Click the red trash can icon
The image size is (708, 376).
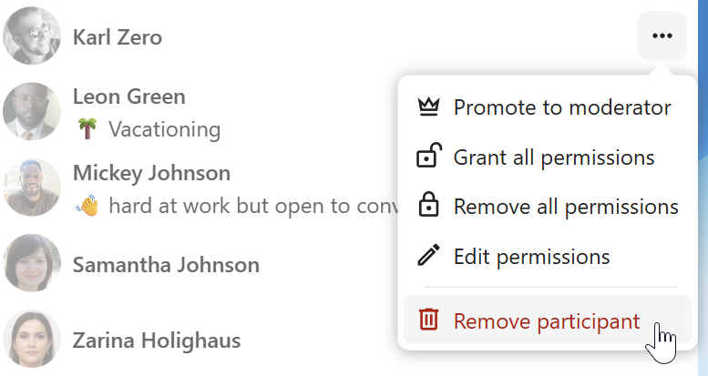point(428,320)
